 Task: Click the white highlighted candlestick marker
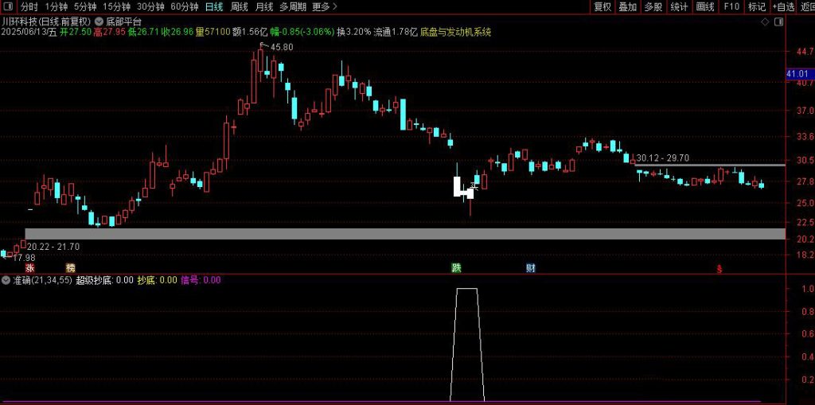[461, 188]
